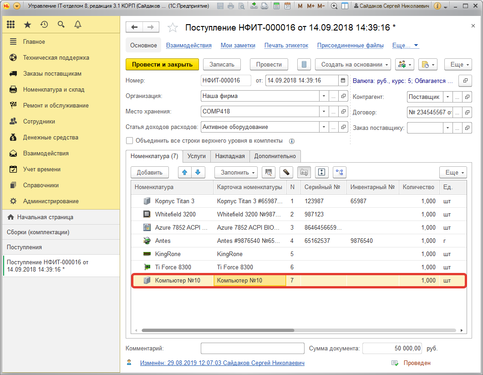This screenshot has height=375, width=483.
Task: Expand the Организация dropdown
Action: [324, 96]
